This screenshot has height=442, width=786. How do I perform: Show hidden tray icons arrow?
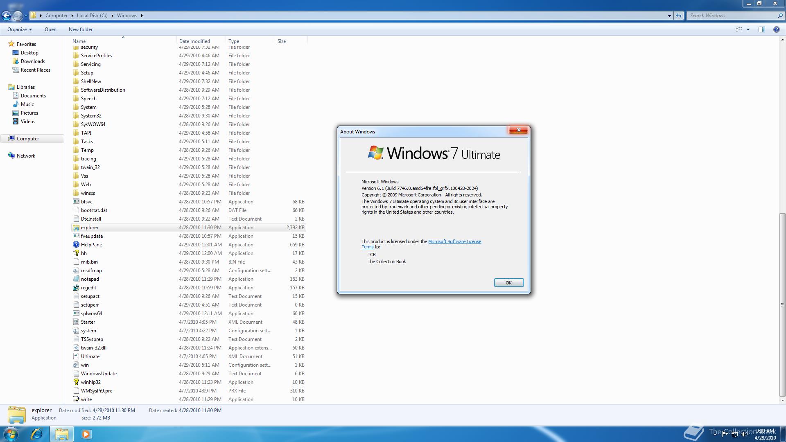(715, 434)
